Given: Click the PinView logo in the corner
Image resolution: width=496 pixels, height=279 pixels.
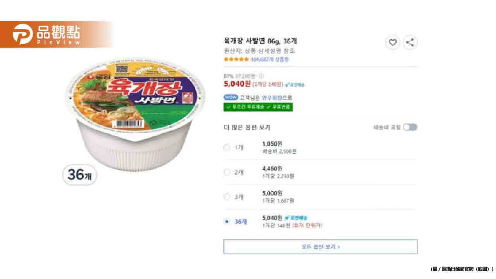Looking at the screenshot, I should click(x=46, y=34).
